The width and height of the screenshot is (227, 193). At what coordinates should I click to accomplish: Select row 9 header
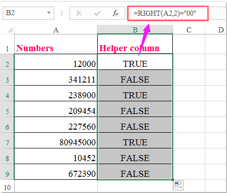pyautogui.click(x=7, y=172)
